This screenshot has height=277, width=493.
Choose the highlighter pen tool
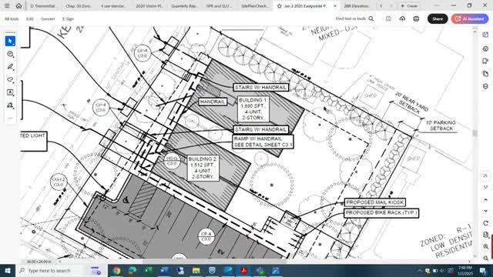(x=10, y=67)
